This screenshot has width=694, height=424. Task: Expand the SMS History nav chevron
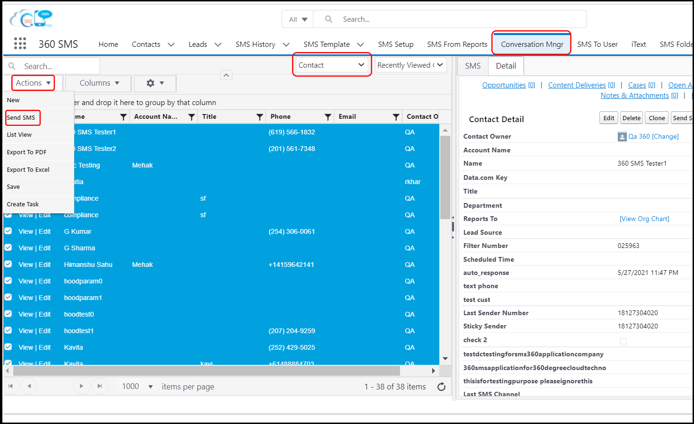point(286,44)
